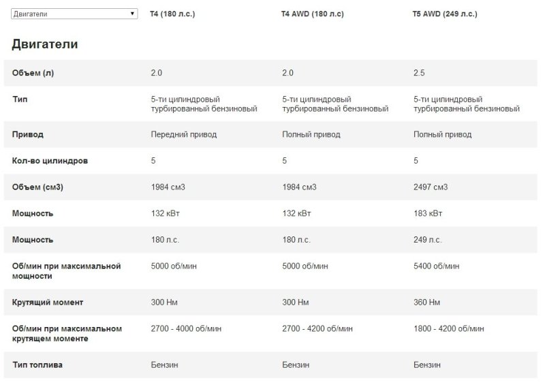Click the Передний привод cell
The width and height of the screenshot is (545, 389).
[184, 135]
